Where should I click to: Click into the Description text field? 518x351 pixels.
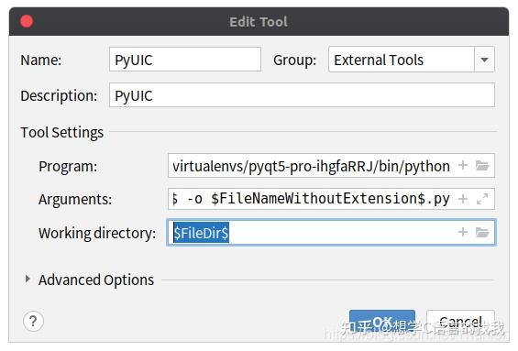302,95
